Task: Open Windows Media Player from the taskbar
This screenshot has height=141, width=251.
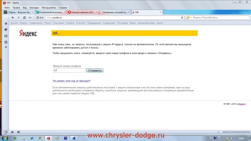Action: coord(57,138)
